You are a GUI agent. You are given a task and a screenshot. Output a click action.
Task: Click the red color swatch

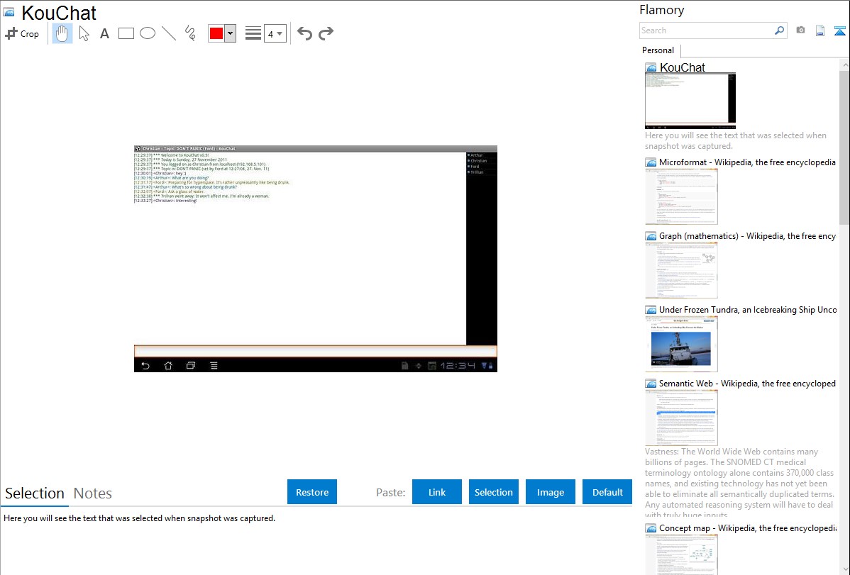tap(216, 33)
